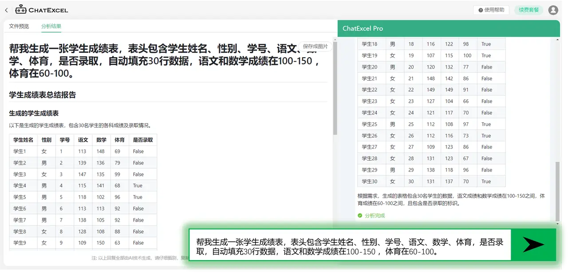Screen dimensions: 568x273
Task: Click the 体育 column header
Action: pos(120,140)
